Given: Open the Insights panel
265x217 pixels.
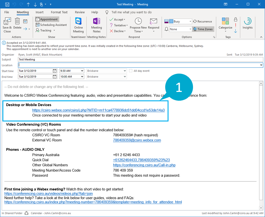Looking at the screenshot, I should tap(247, 23).
